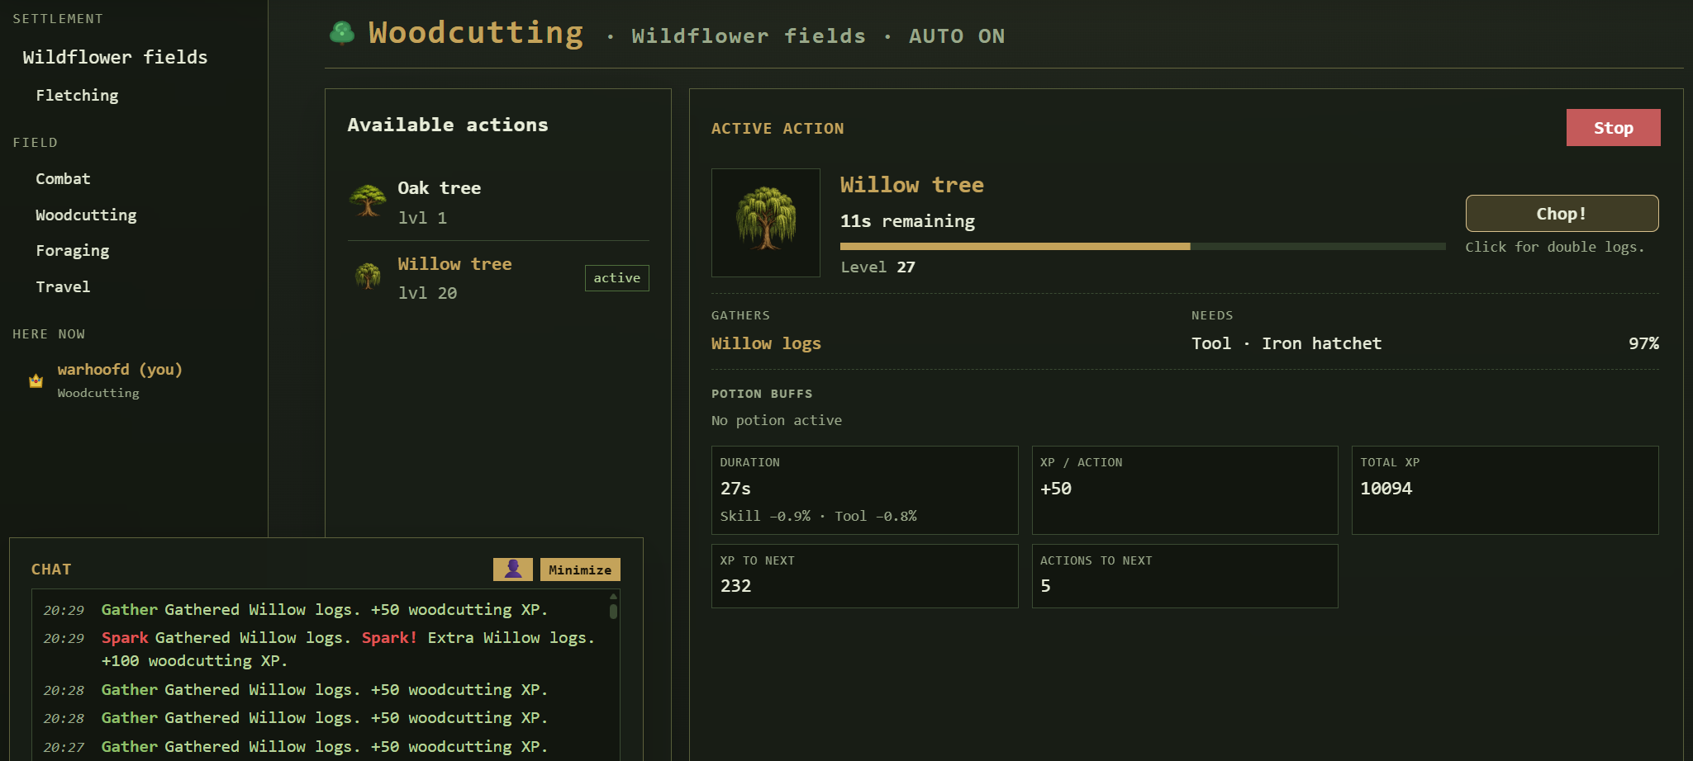Click Available actions heading

coord(447,125)
